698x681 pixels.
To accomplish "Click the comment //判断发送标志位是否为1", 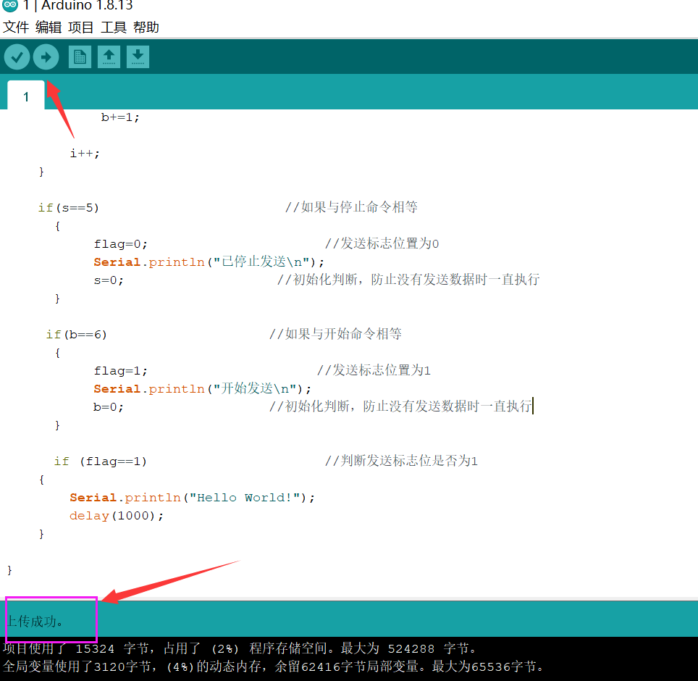I will click(401, 461).
